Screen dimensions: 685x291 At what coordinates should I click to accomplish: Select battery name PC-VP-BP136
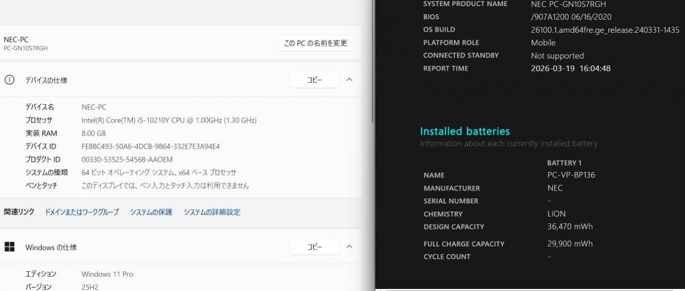[571, 175]
